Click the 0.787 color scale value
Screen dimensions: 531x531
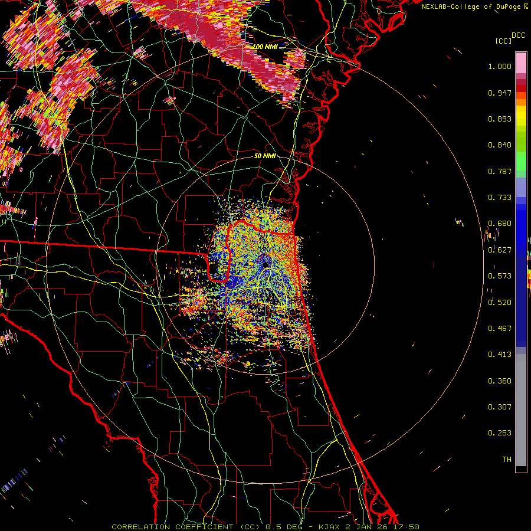[500, 171]
